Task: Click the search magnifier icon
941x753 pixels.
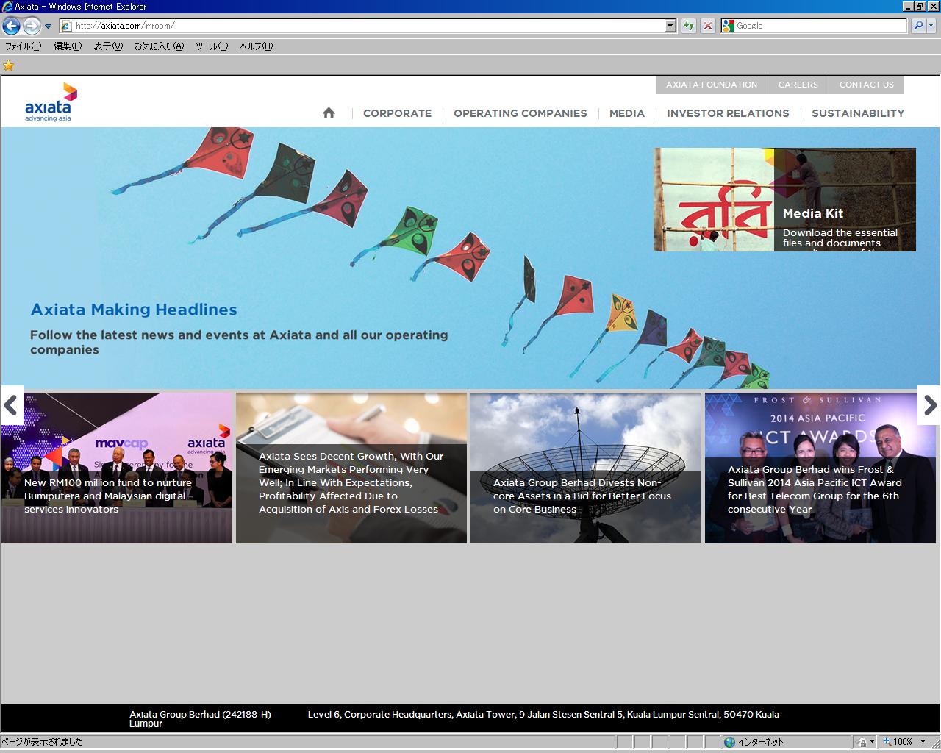Action: 918,26
